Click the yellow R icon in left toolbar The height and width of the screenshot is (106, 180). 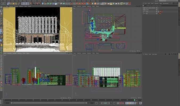(x=2, y=45)
